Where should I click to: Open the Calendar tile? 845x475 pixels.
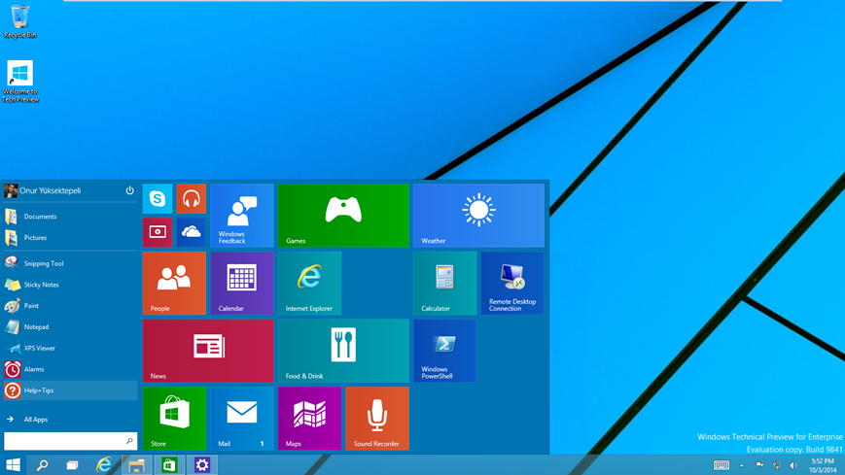click(242, 284)
